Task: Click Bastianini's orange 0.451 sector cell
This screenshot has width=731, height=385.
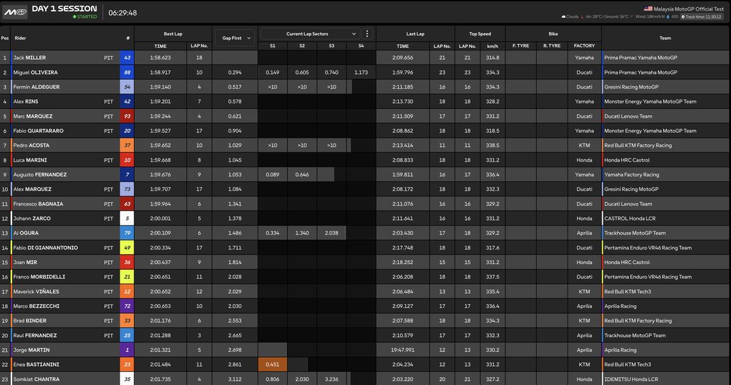Action: pos(272,364)
